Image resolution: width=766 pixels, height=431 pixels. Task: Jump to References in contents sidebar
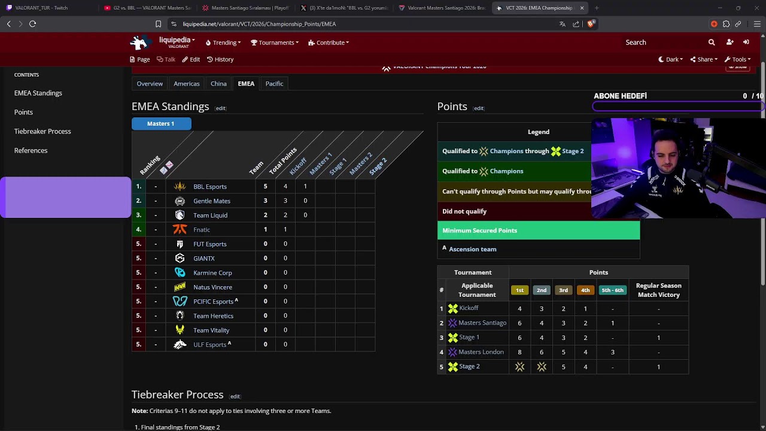pos(31,150)
